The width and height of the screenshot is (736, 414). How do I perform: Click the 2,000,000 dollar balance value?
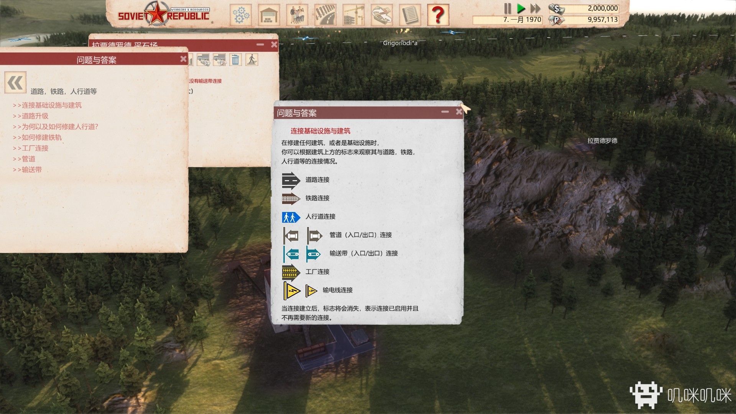pos(603,8)
